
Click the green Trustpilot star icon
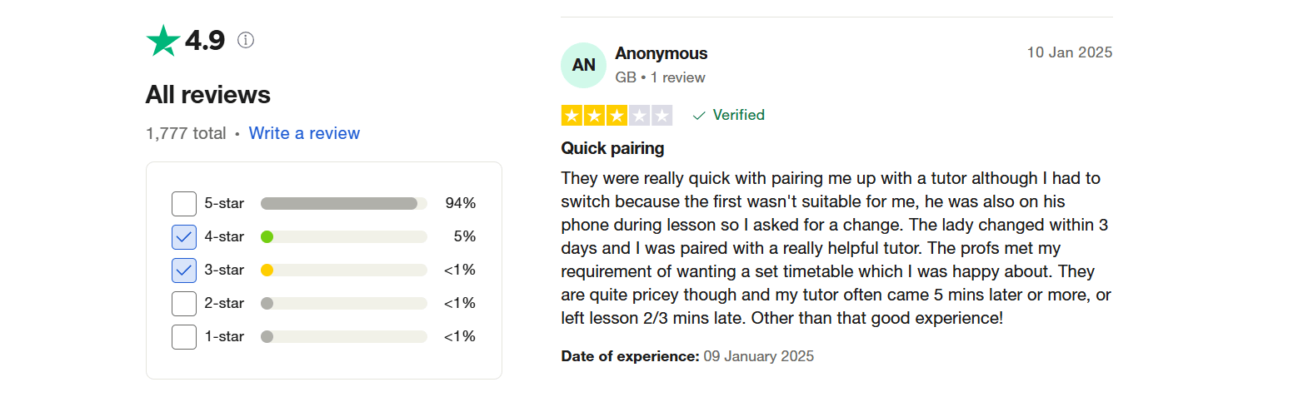pyautogui.click(x=163, y=41)
